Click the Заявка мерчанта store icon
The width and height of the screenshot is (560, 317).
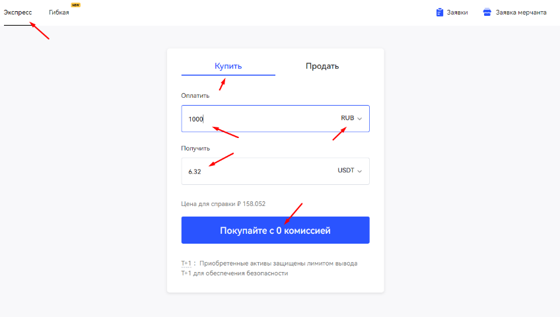pos(487,12)
